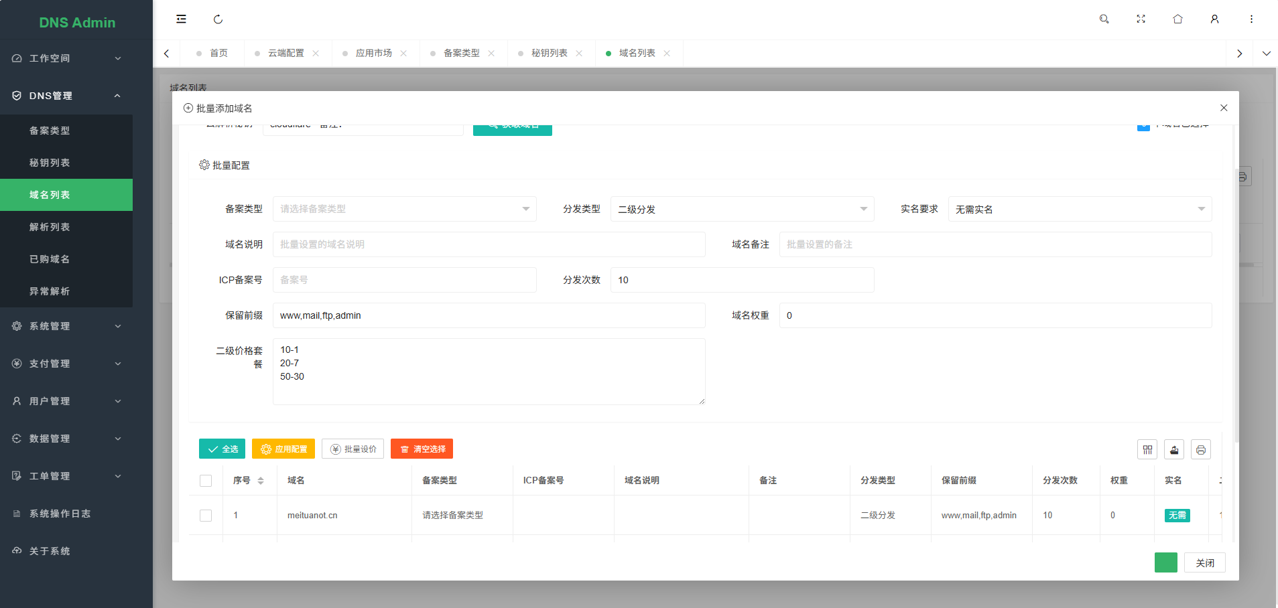Screen dimensions: 1278x608
Task: Open the 备案类型 dropdown
Action: (404, 209)
